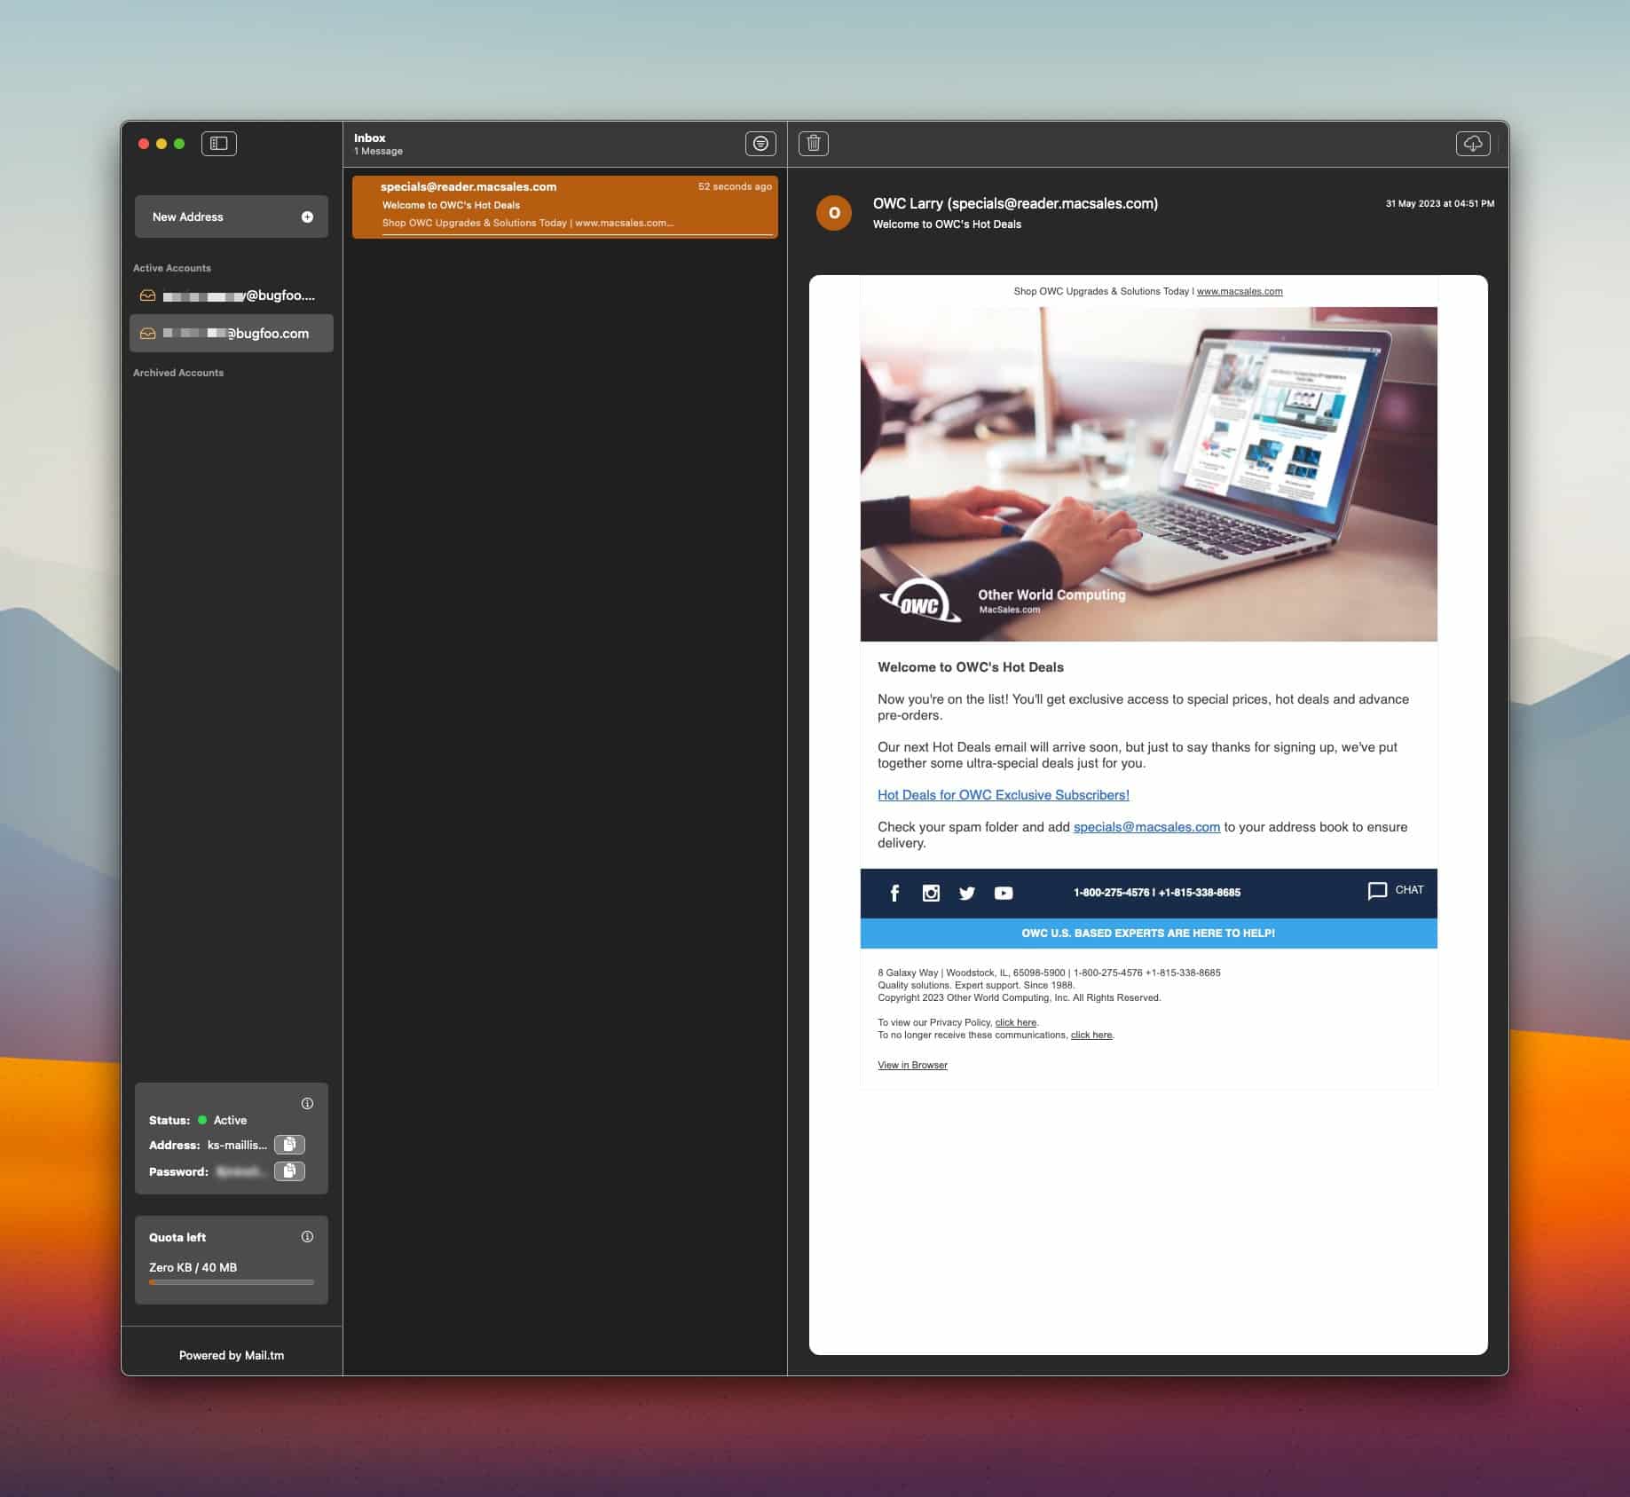Screen dimensions: 1630x1497
Task: Toggle the sidebar visibility button
Action: pos(218,144)
